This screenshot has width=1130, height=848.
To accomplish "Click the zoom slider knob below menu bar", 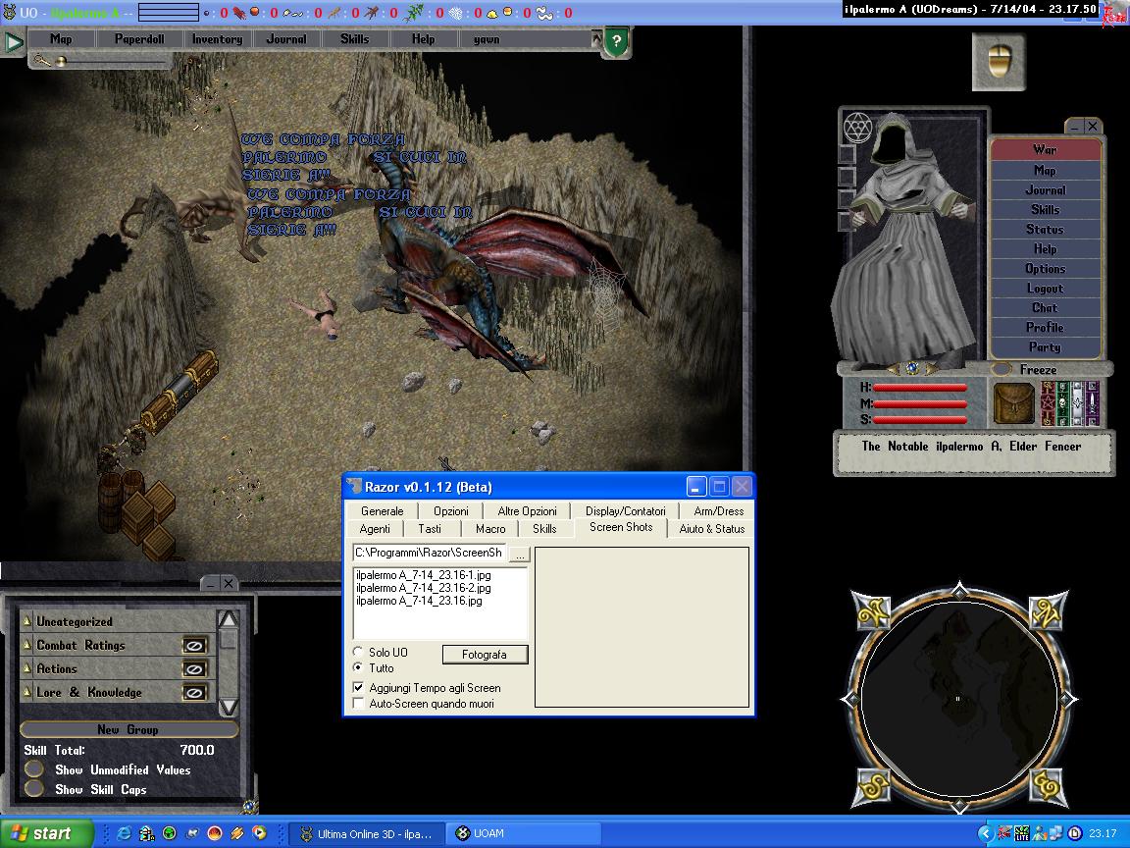I will pyautogui.click(x=61, y=62).
